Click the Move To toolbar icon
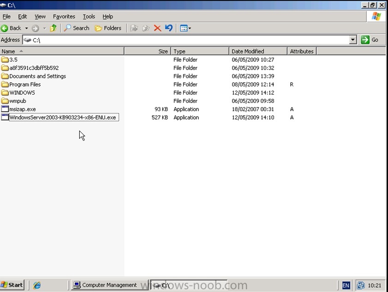 pyautogui.click(x=134, y=28)
